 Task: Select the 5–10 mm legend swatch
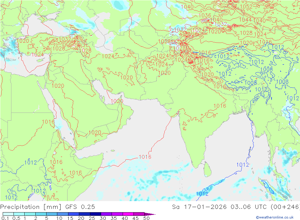click(52, 214)
